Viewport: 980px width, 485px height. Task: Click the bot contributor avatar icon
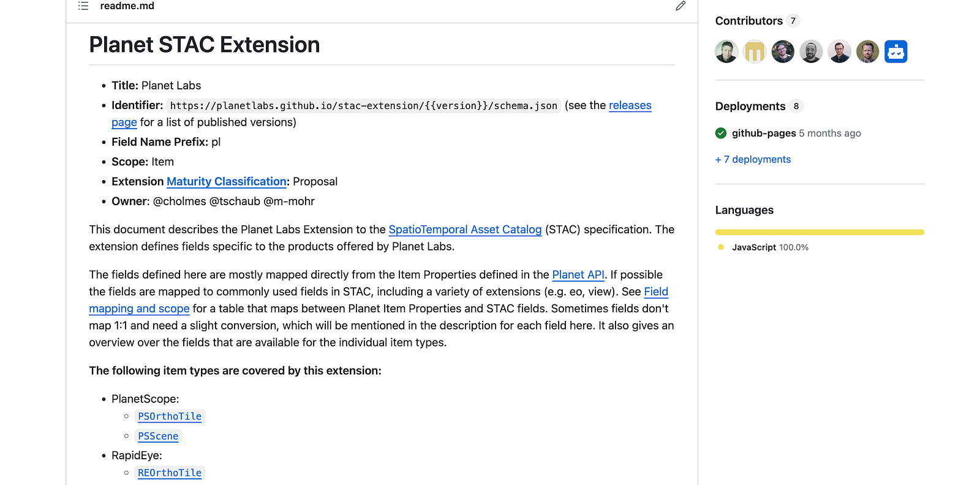[895, 51]
